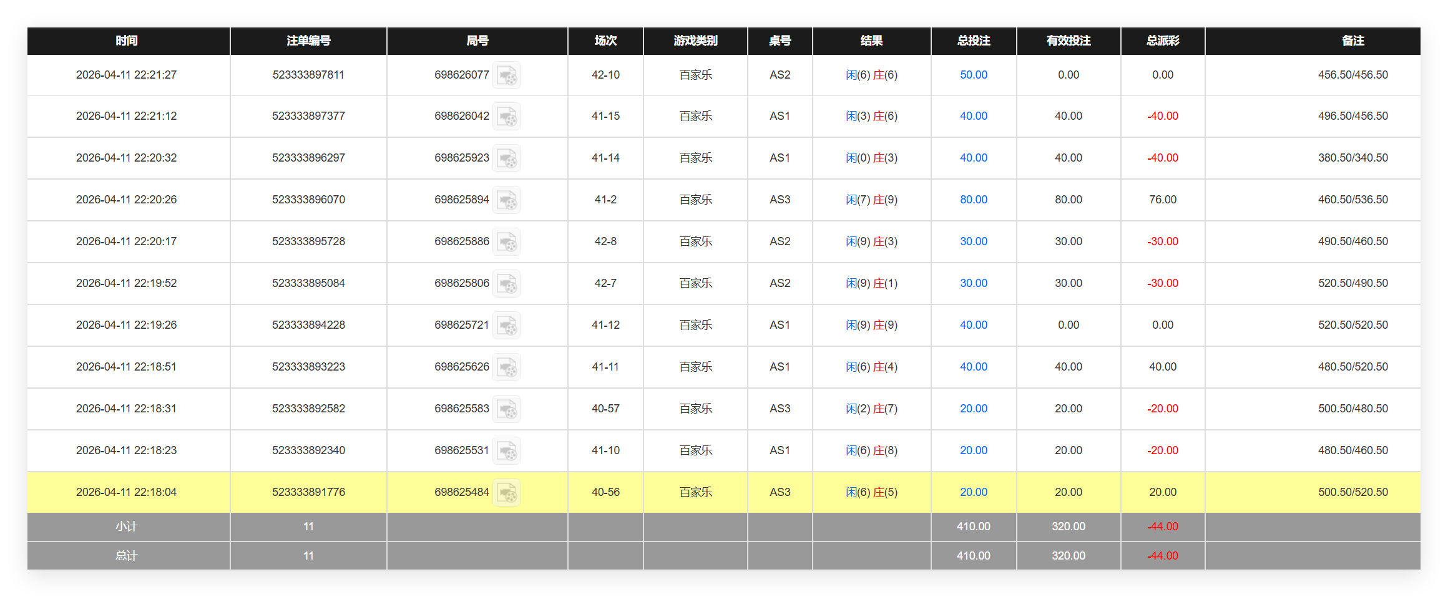Click 30.00 bet link for session 42-8
Image resolution: width=1448 pixels, height=597 pixels.
point(973,241)
